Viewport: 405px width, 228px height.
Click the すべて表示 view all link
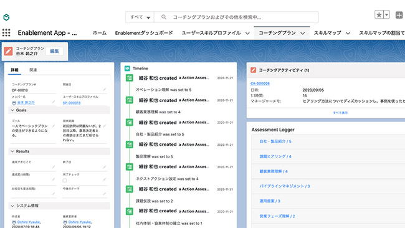[340, 113]
